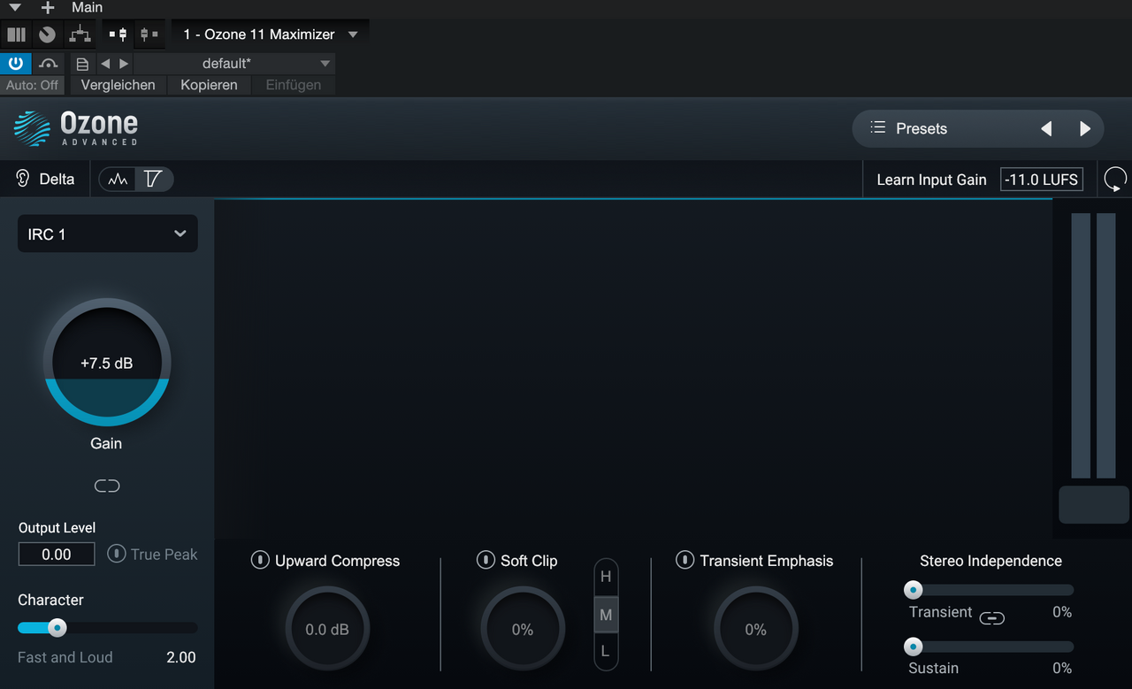Click the round dial icon in top bar
The width and height of the screenshot is (1132, 689).
tap(48, 34)
